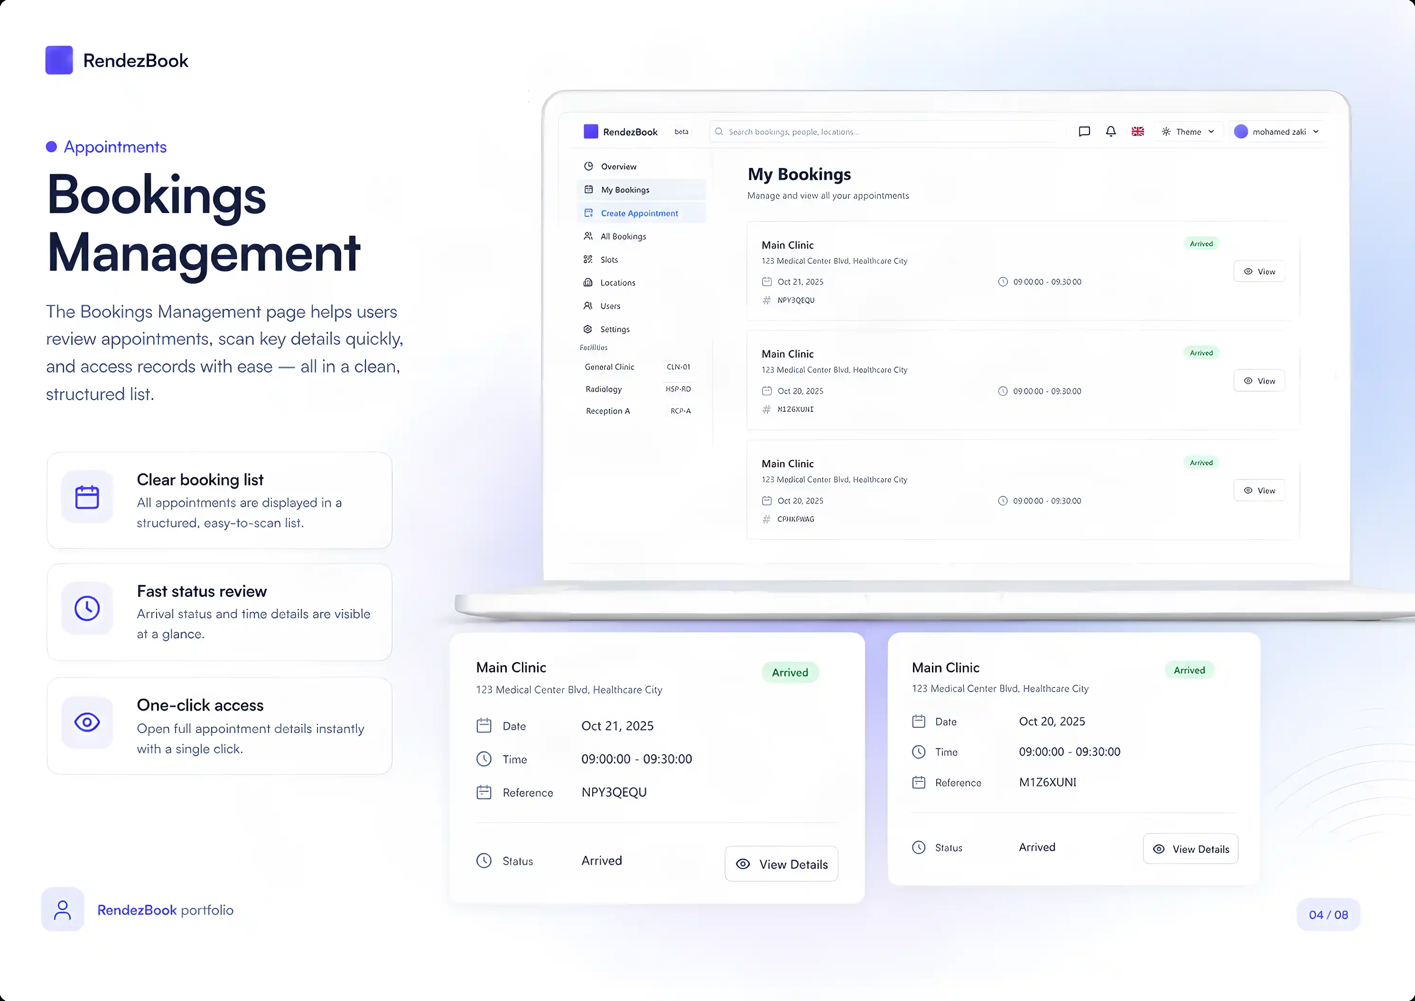Click View Details on the Oct 20, 2025 card

(1191, 849)
